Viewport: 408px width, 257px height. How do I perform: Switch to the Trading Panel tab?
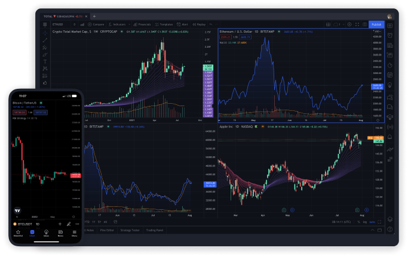pyautogui.click(x=155, y=230)
